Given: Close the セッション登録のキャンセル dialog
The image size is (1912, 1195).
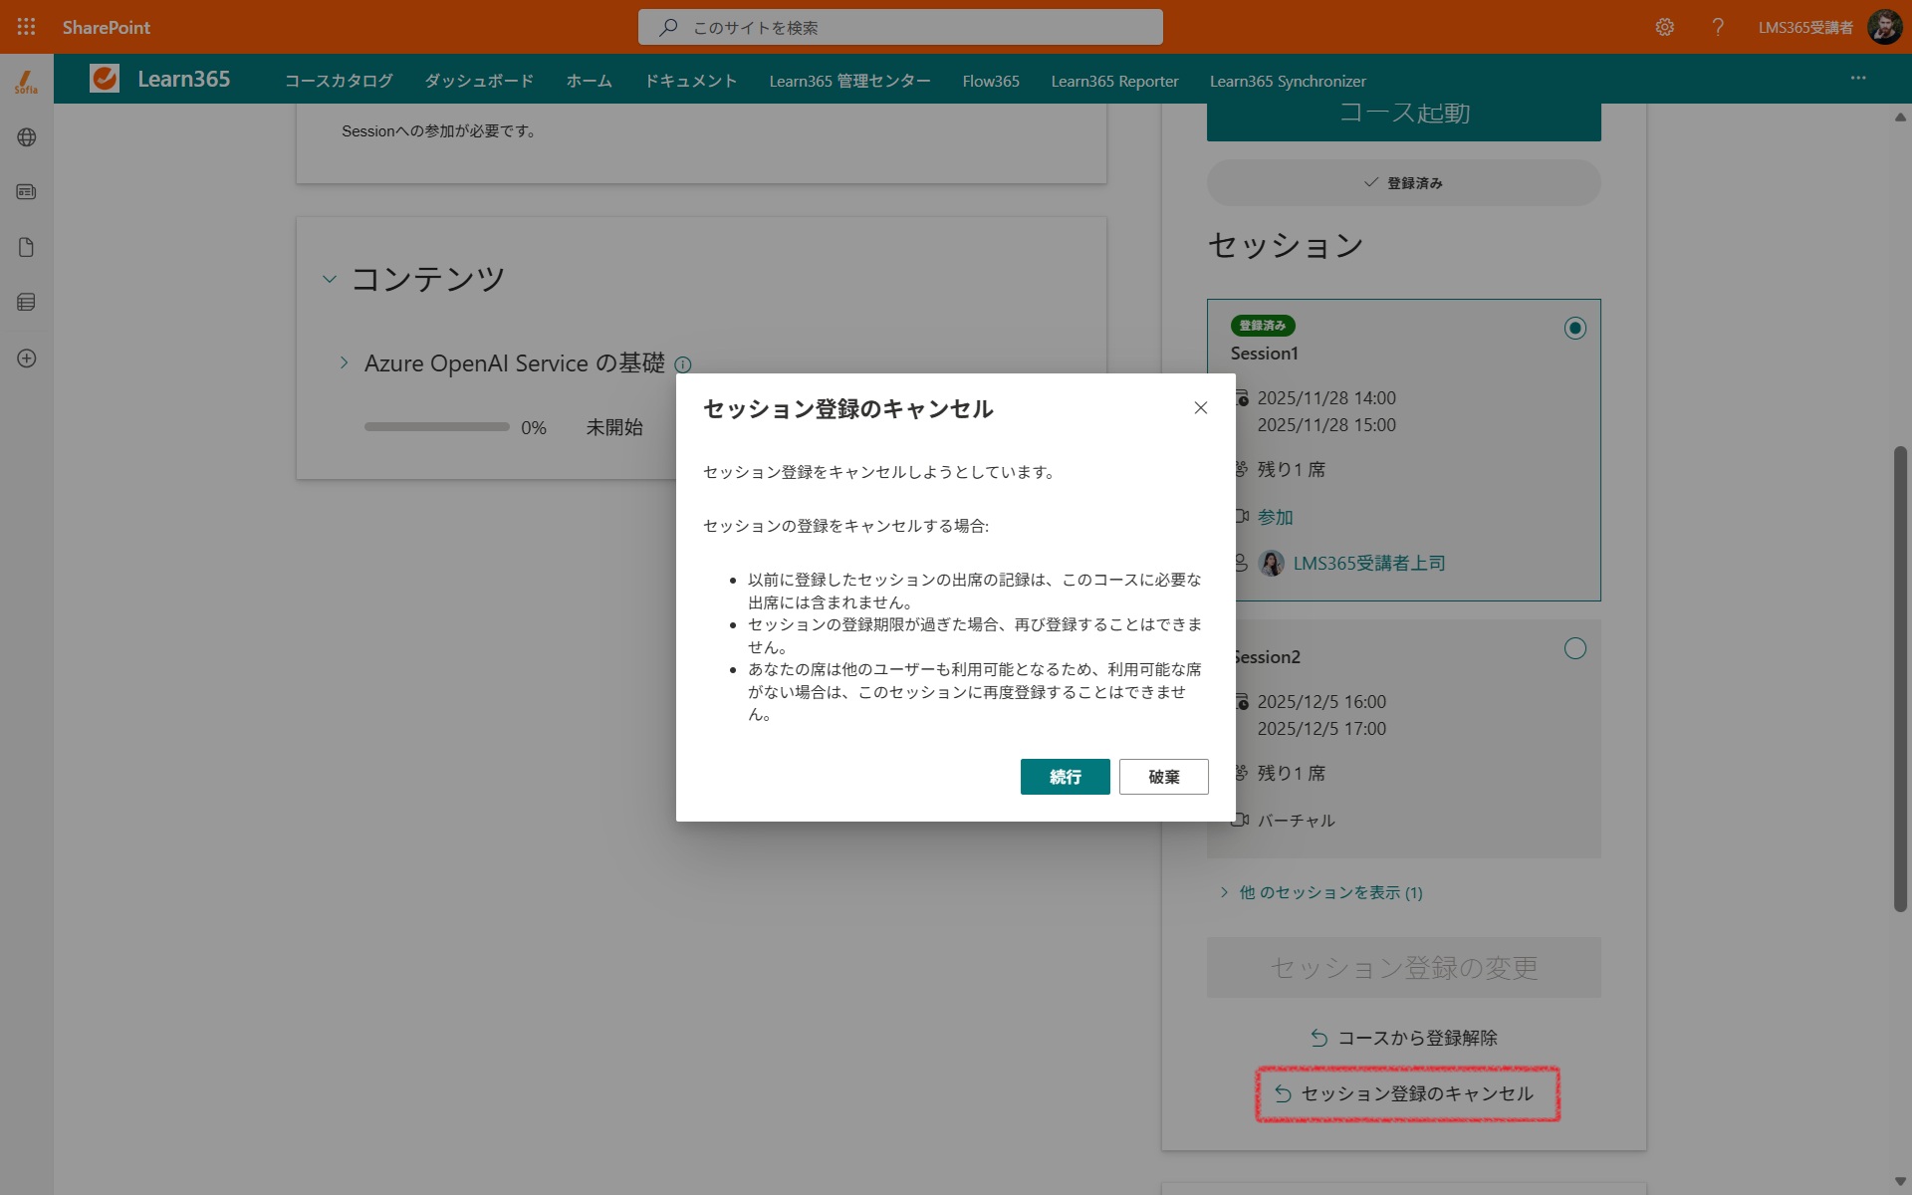Looking at the screenshot, I should pos(1201,407).
